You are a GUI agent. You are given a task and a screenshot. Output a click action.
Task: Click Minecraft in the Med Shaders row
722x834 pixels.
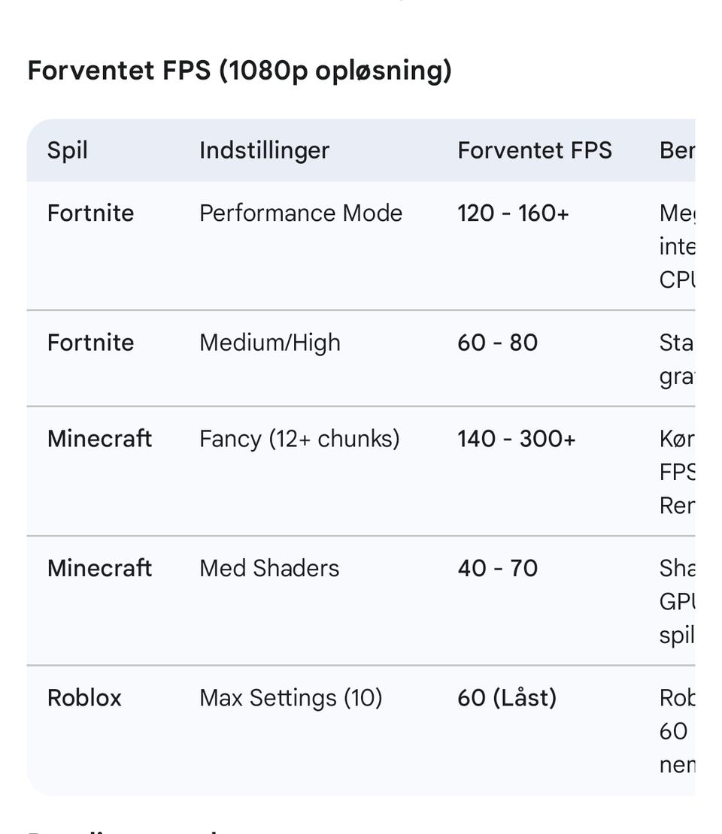(x=99, y=568)
